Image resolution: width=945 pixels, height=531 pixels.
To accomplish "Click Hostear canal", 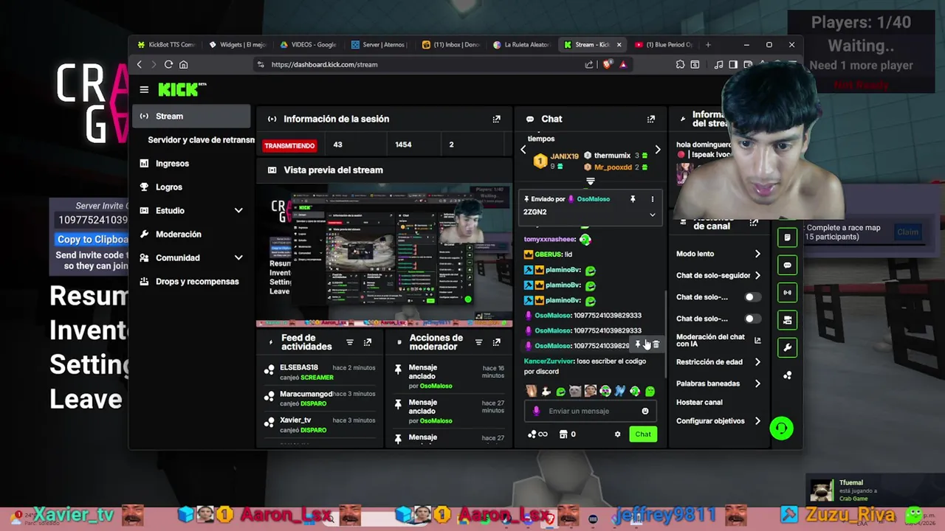I will (699, 403).
